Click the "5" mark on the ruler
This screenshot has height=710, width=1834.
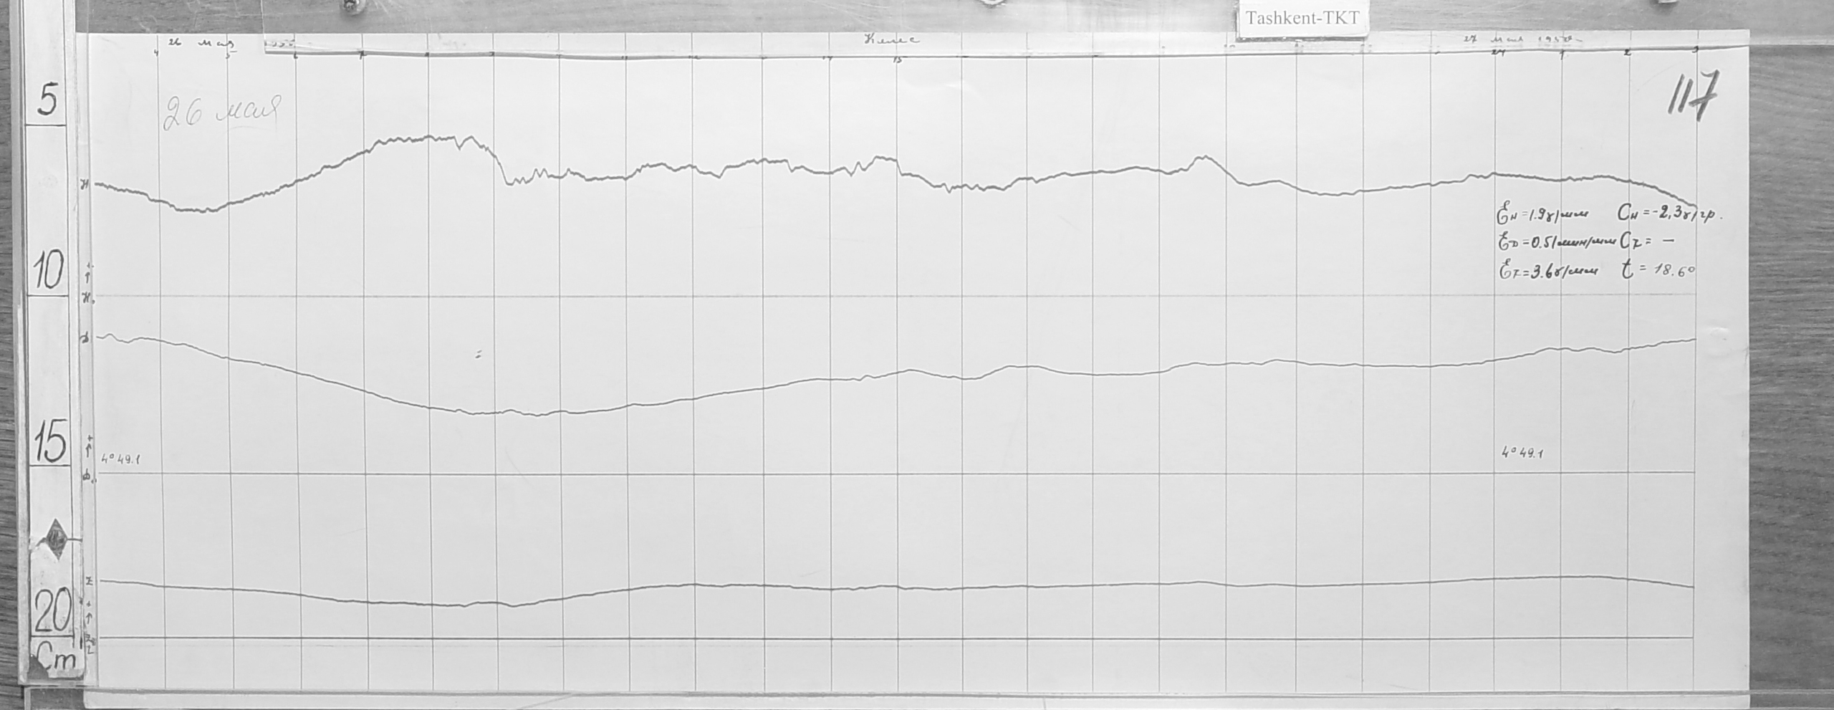point(47,100)
